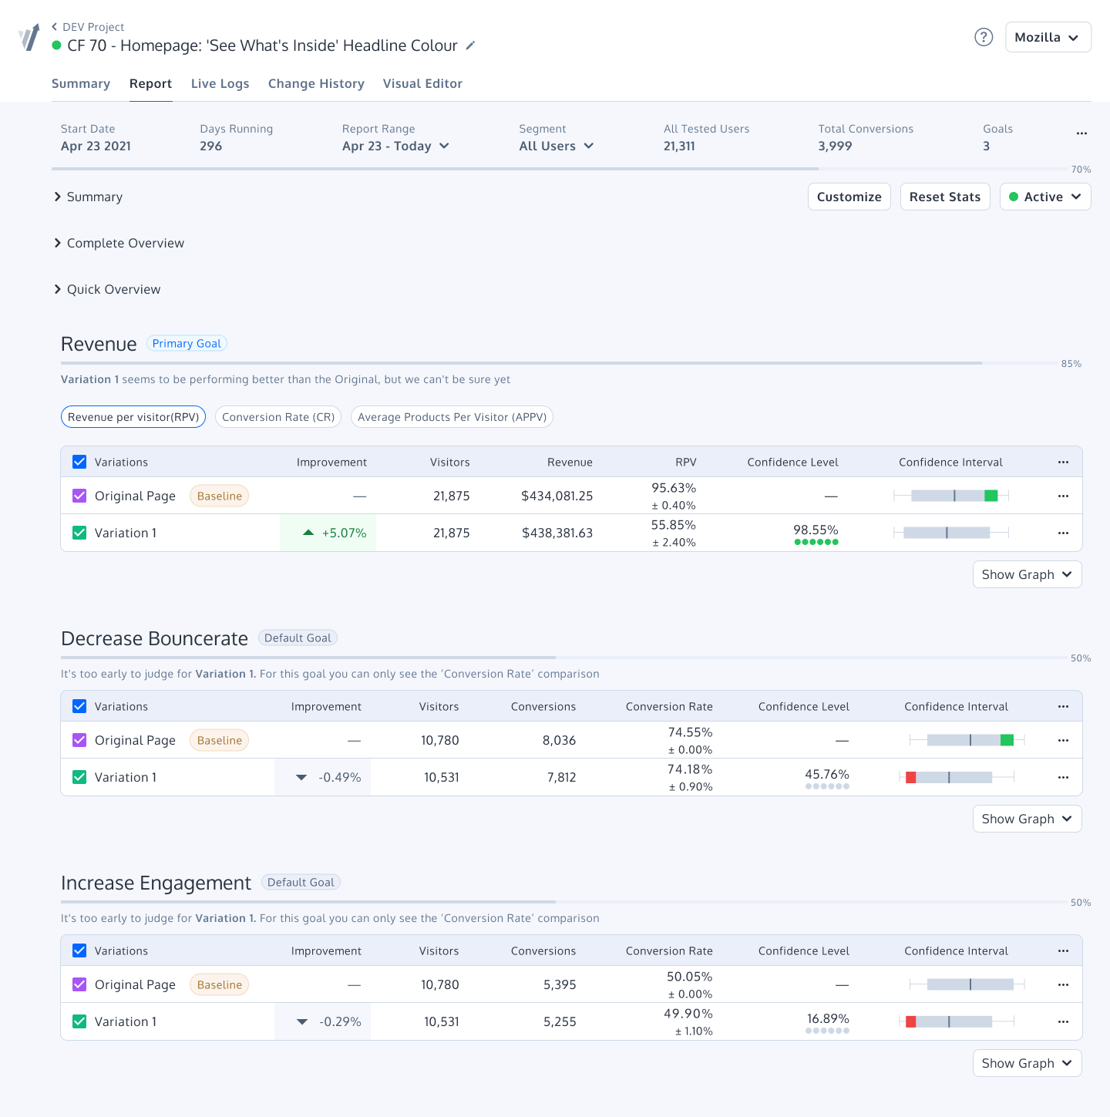Switch to the Live Logs tab
The image size is (1110, 1117).
click(x=220, y=83)
